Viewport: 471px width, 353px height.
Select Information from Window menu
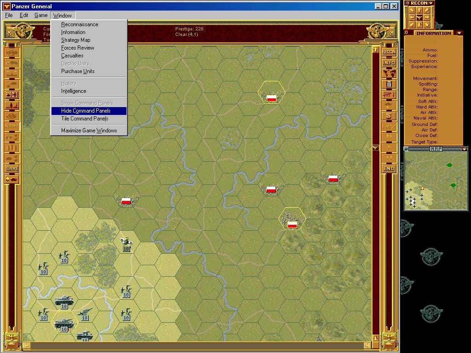coord(89,32)
